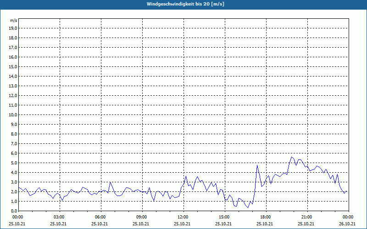Screen dimensions: 367x229
Task: Click the 15:00 time axis label
Action: (x=224, y=217)
